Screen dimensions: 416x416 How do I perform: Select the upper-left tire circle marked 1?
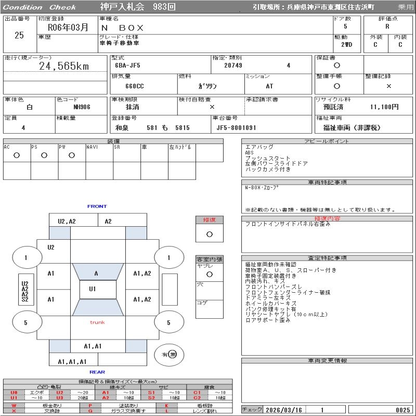pyautogui.click(x=26, y=257)
